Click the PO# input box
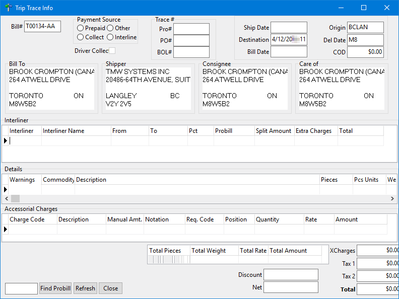 tap(191, 41)
